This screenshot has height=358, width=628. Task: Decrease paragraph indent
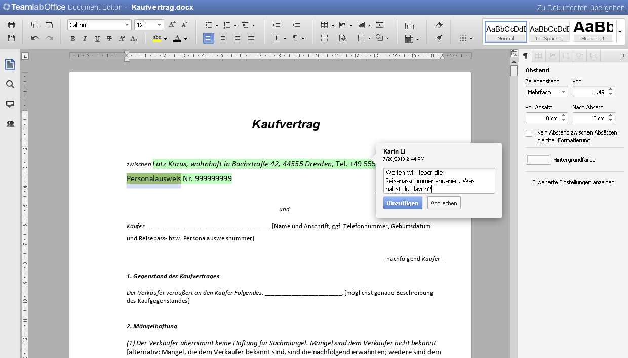click(277, 25)
